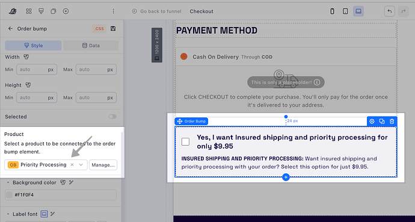Click the responsive icon next to Height

[x=28, y=85]
